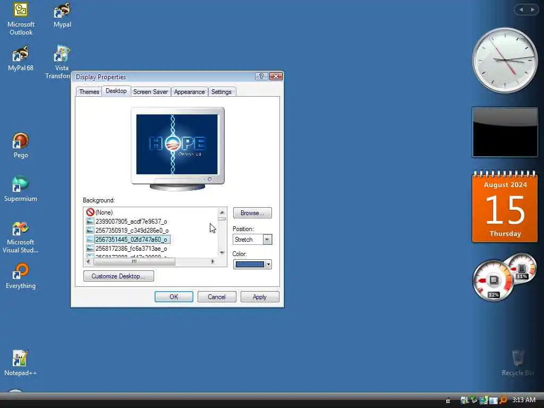Viewport: 544px width, 408px height.
Task: Click the Apply button
Action: (x=259, y=297)
